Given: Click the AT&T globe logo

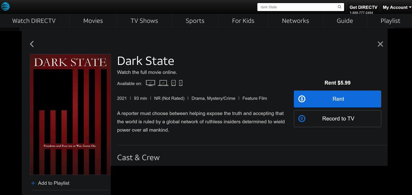Looking at the screenshot, I should pyautogui.click(x=5, y=7).
